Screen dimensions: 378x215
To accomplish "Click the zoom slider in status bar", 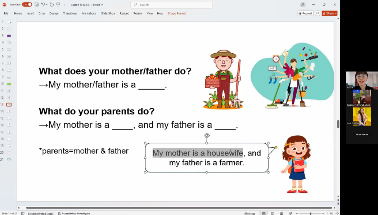I will (x=310, y=213).
